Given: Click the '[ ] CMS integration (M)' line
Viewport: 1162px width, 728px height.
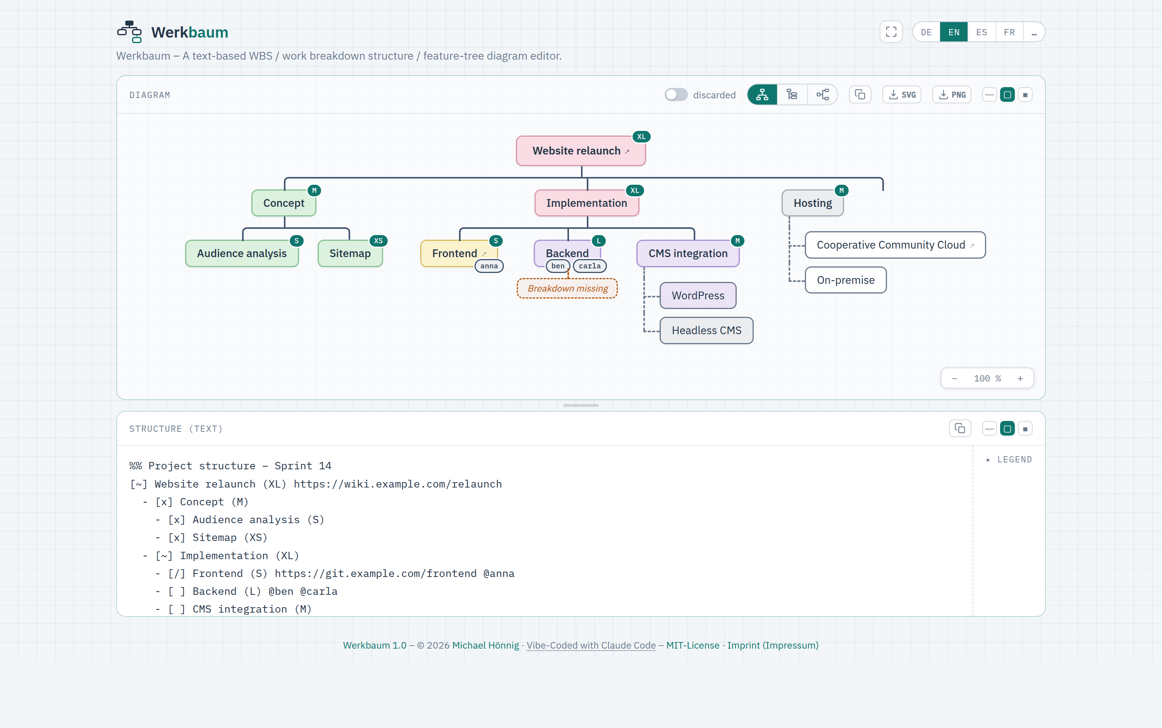Looking at the screenshot, I should click(233, 609).
